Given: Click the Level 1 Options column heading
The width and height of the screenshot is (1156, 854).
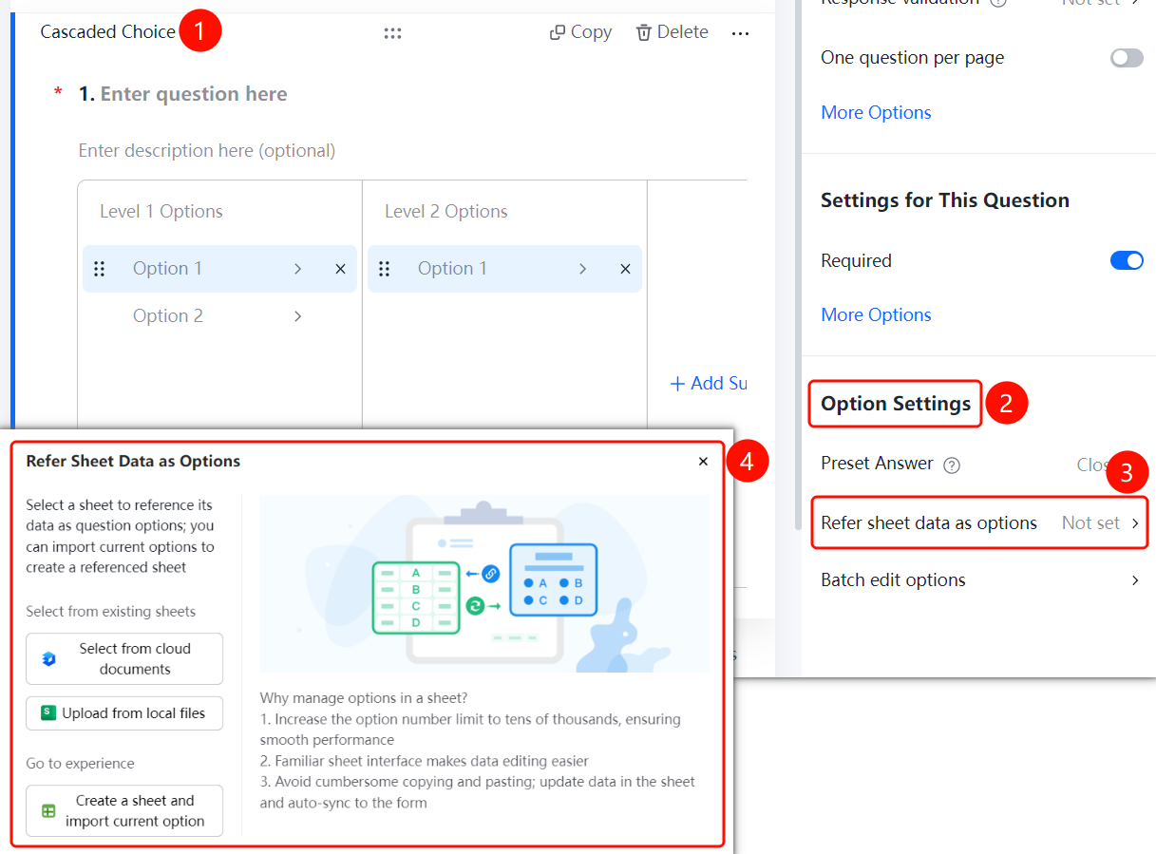Looking at the screenshot, I should pos(161,211).
